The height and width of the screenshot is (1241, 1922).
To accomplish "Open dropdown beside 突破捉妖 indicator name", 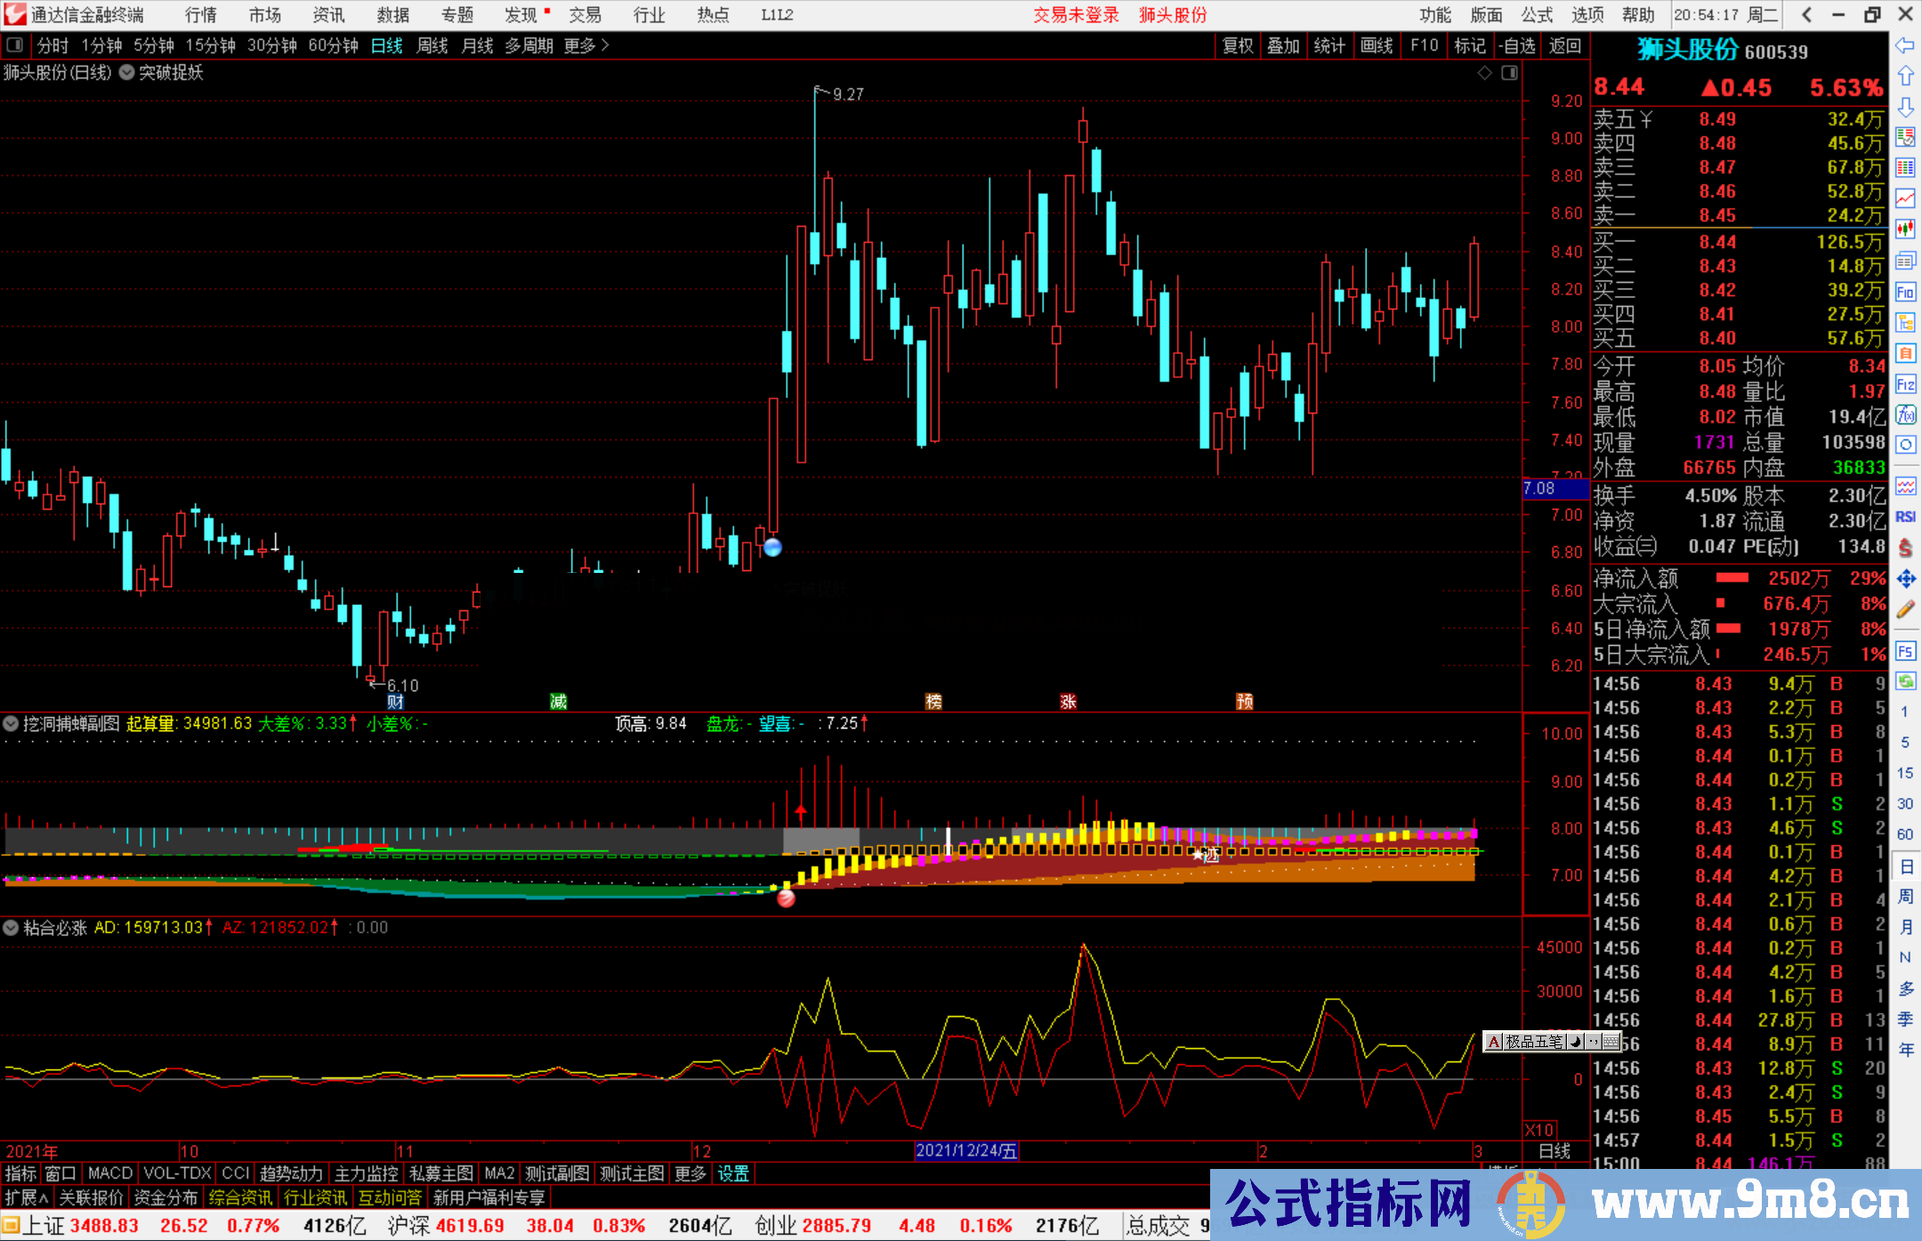I will 127,73.
